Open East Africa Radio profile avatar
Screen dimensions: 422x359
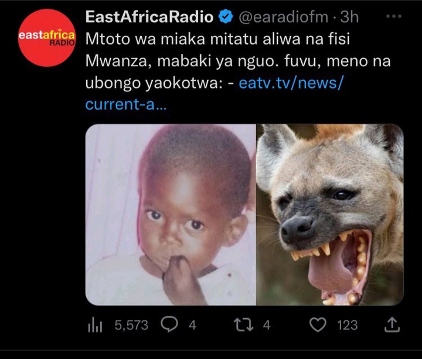[x=47, y=38]
